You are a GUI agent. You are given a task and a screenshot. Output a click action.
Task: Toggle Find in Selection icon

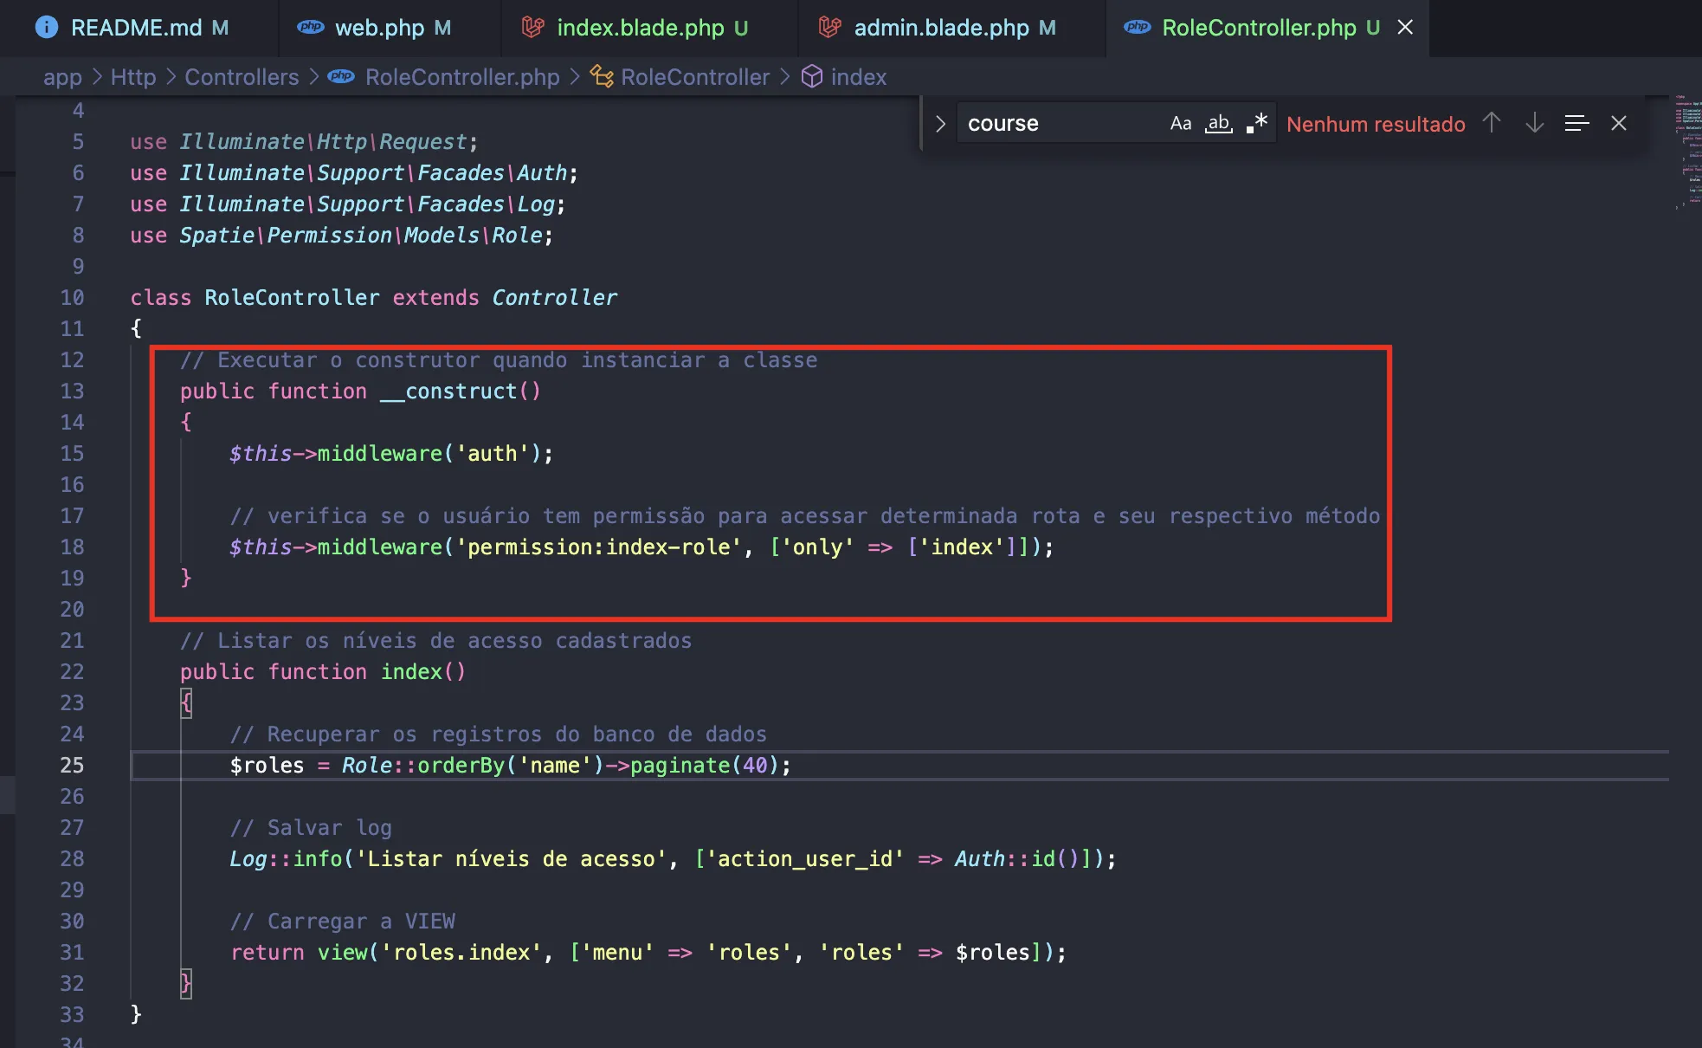[1576, 124]
